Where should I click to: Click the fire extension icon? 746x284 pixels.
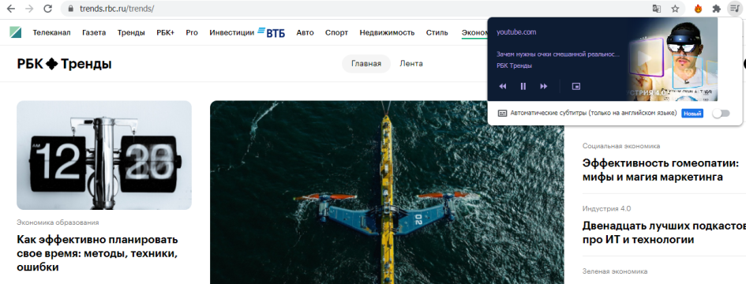point(698,9)
